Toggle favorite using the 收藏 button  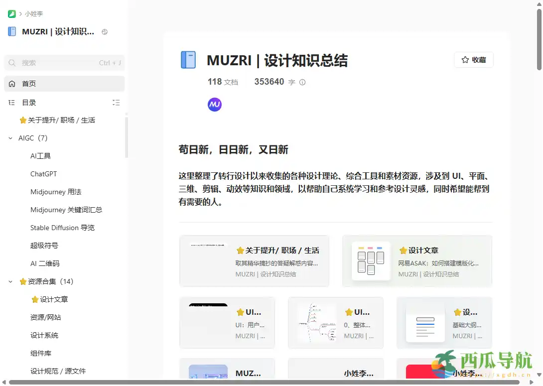tap(473, 59)
